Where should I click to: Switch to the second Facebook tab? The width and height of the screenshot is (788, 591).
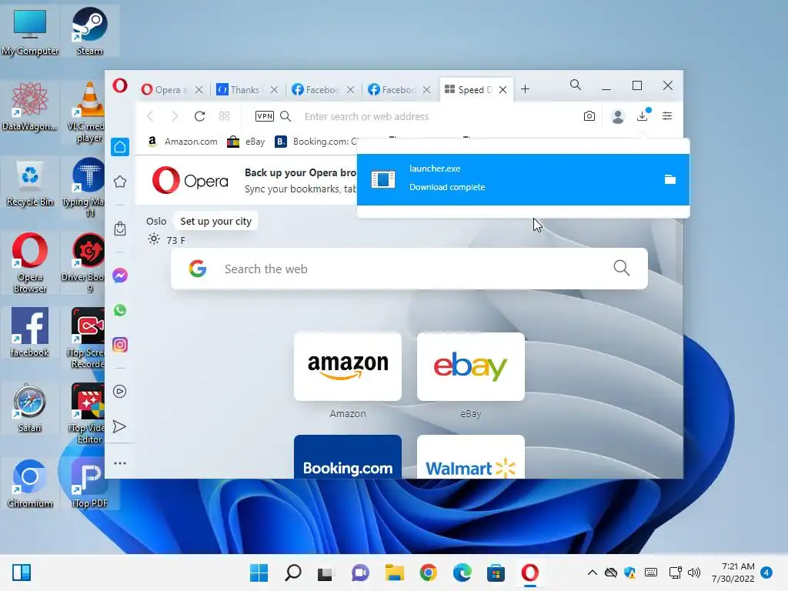(x=392, y=89)
